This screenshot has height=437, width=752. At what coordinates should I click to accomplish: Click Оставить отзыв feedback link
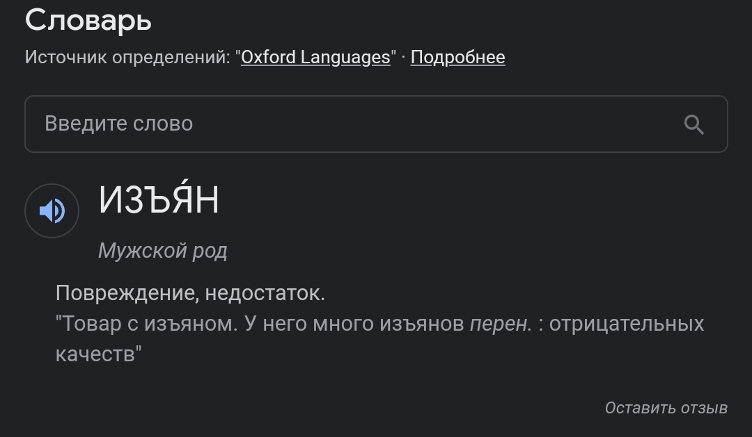pos(666,408)
